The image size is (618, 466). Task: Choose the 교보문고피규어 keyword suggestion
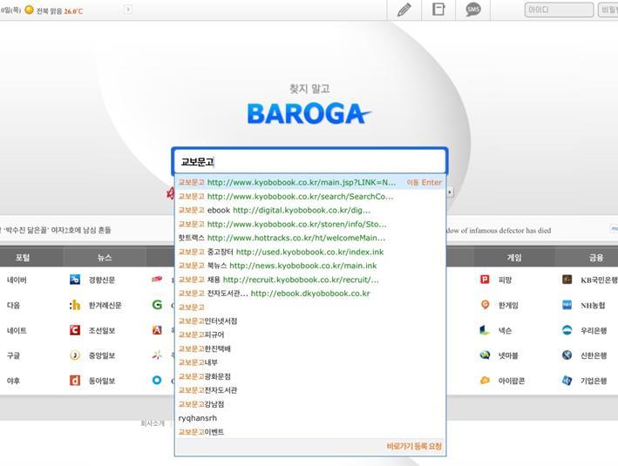(x=310, y=334)
